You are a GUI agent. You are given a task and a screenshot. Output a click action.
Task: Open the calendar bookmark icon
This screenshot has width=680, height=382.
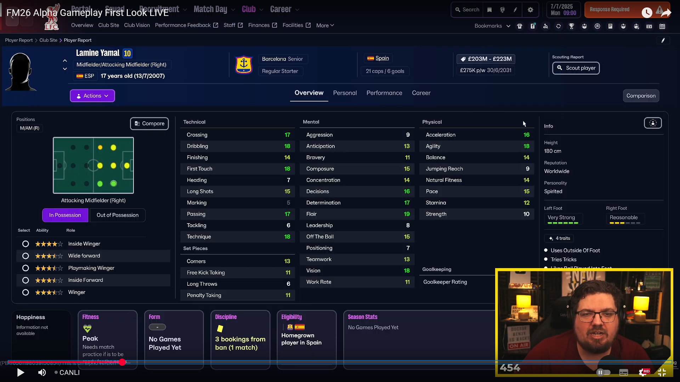click(662, 26)
